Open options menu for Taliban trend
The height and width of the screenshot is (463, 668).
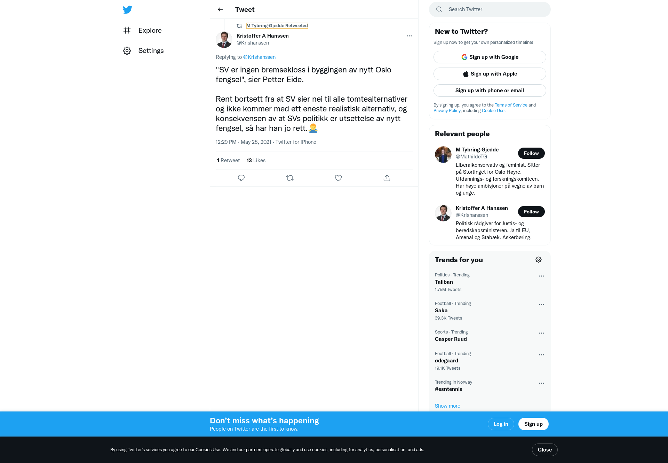coord(541,276)
